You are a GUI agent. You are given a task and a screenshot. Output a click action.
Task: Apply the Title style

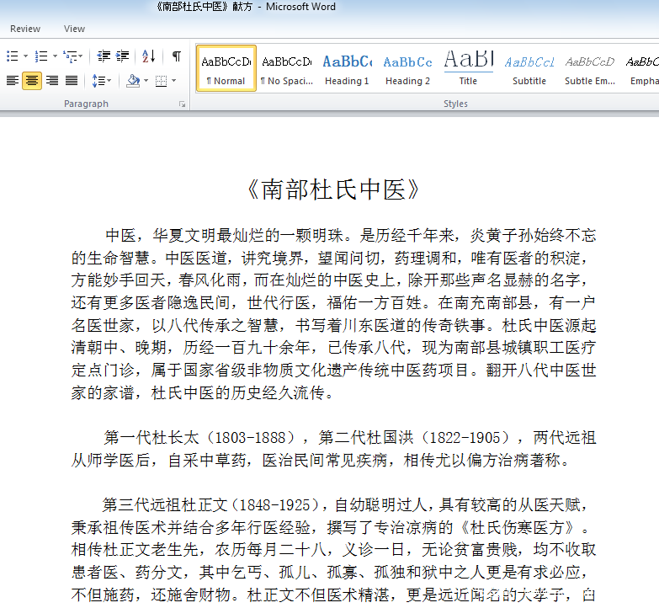[468, 68]
